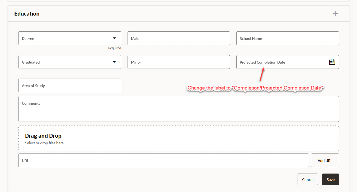The width and height of the screenshot is (357, 192).
Task: Click the Major input field
Action: pos(178,38)
